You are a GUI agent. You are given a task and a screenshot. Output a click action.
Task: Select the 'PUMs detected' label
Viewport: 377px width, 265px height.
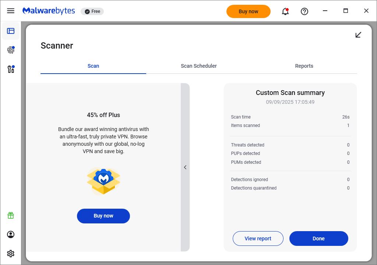(x=246, y=162)
